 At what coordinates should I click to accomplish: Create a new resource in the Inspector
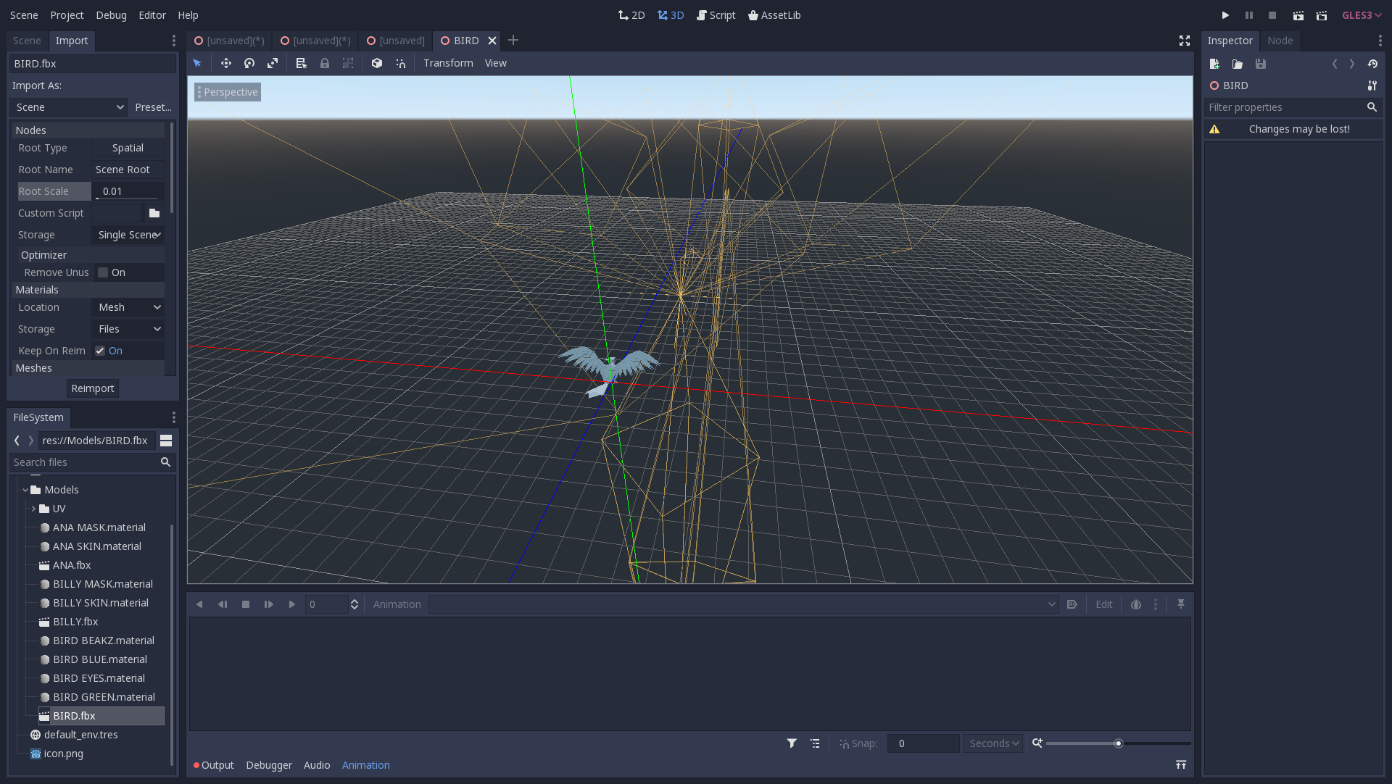[x=1215, y=64]
